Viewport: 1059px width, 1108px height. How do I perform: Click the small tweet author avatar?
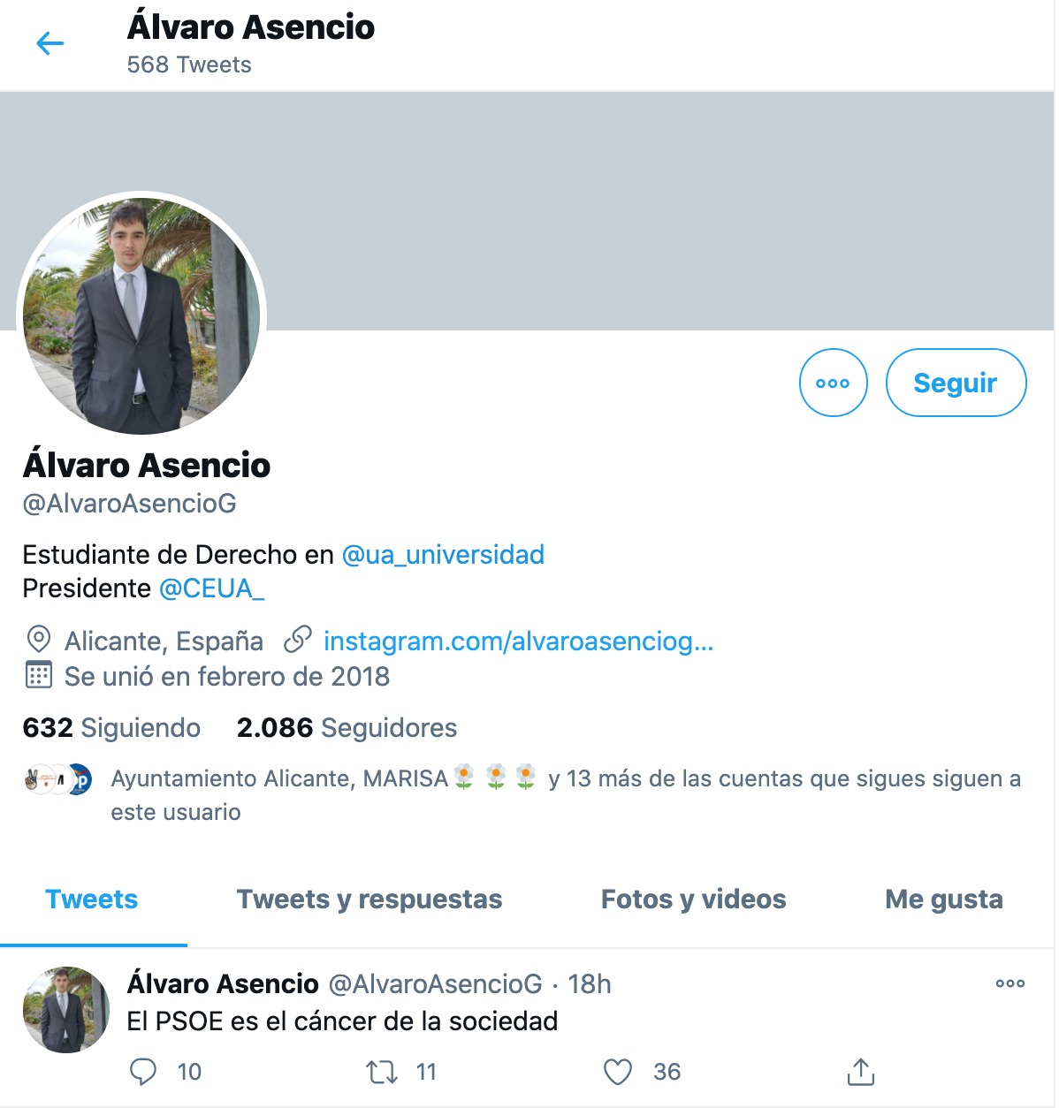pos(66,1010)
